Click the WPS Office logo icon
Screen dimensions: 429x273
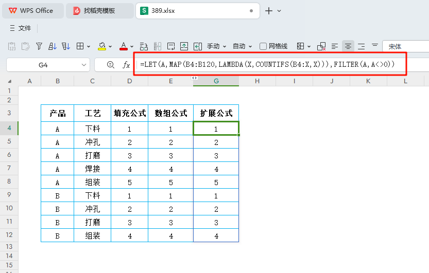[x=12, y=11]
